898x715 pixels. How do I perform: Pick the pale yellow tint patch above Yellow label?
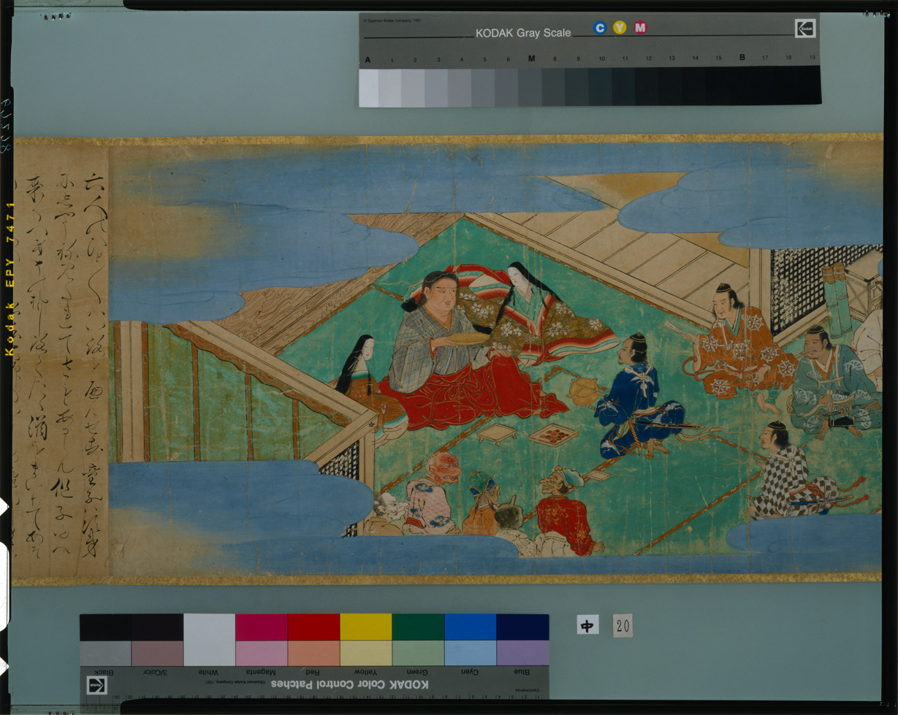(366, 654)
